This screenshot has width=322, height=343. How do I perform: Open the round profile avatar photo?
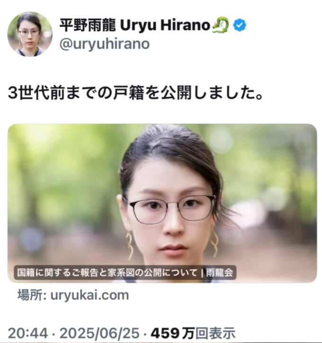(30, 34)
